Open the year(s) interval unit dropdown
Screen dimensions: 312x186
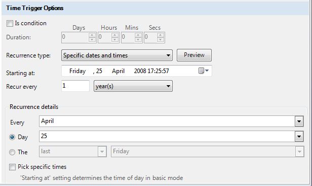tap(133, 86)
